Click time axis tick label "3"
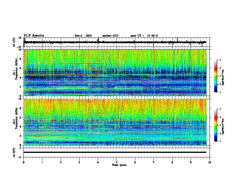The width and height of the screenshot is (236, 182). (79, 162)
